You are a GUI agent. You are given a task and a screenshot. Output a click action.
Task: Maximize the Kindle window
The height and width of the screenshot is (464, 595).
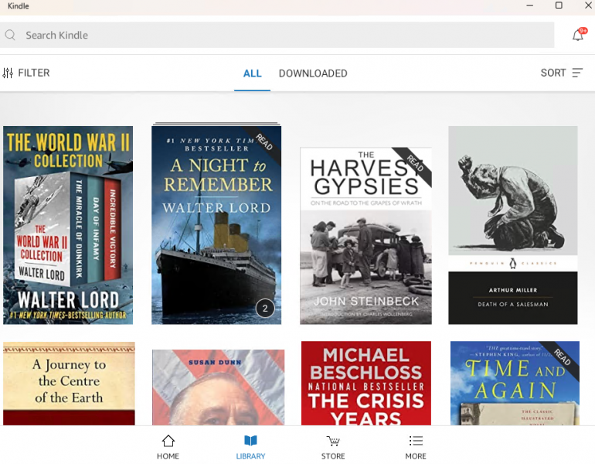559,5
